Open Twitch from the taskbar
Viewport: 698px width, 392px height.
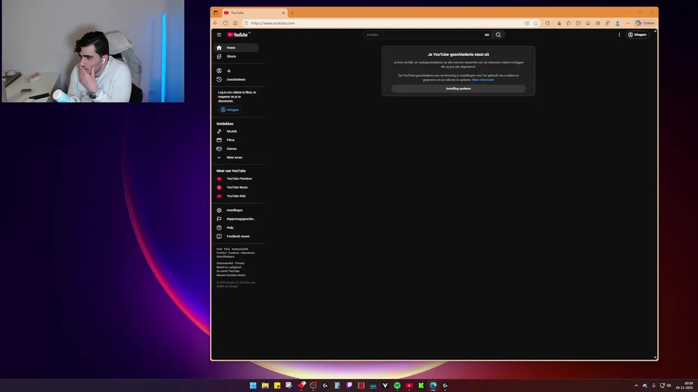349,385
